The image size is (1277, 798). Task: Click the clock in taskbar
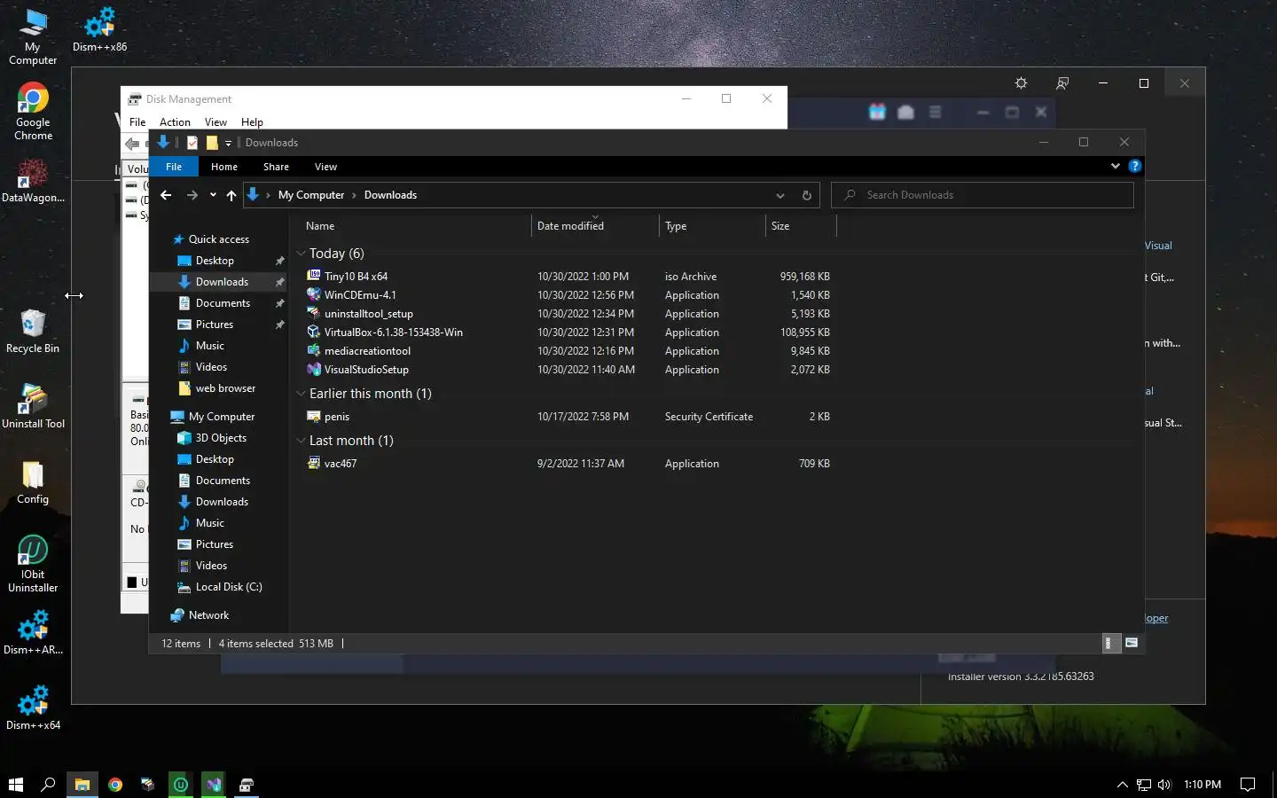click(x=1202, y=785)
